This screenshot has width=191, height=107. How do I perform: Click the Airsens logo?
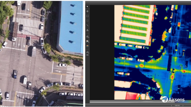click(x=173, y=99)
